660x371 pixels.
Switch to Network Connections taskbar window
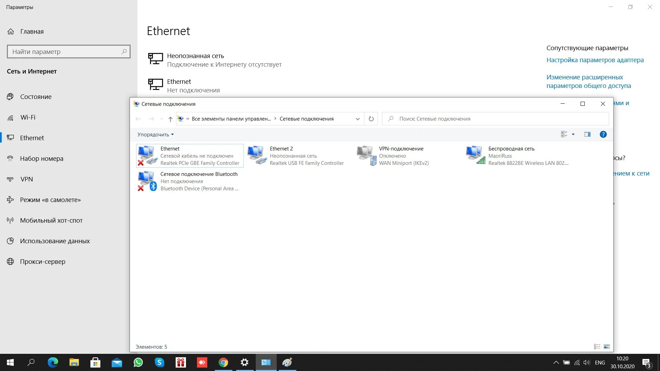pos(266,362)
